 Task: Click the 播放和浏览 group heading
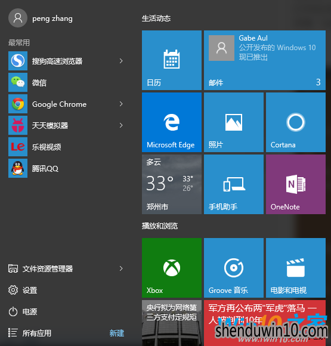(160, 226)
